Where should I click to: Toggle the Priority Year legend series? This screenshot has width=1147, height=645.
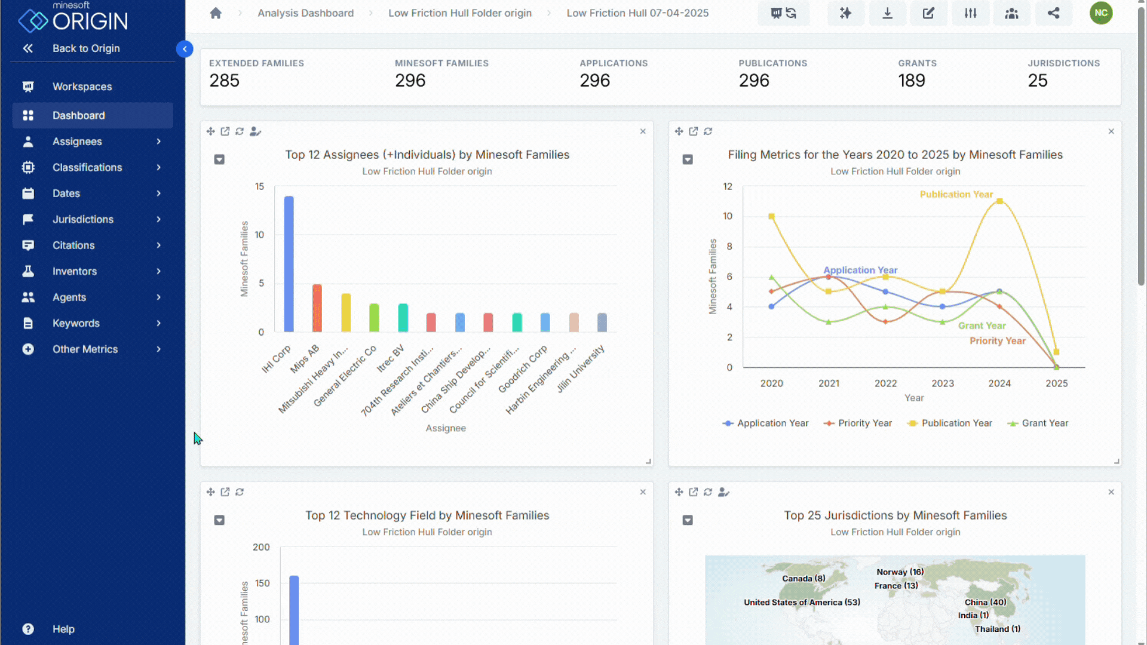857,423
